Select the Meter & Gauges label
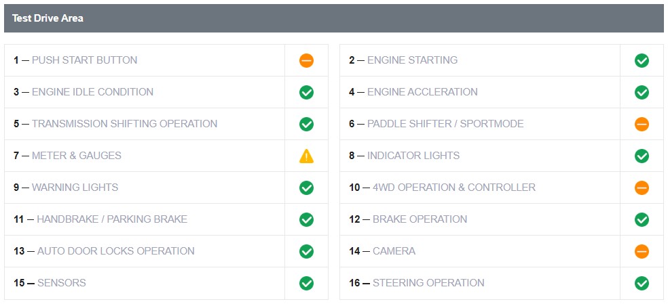This screenshot has width=668, height=306. pos(76,156)
